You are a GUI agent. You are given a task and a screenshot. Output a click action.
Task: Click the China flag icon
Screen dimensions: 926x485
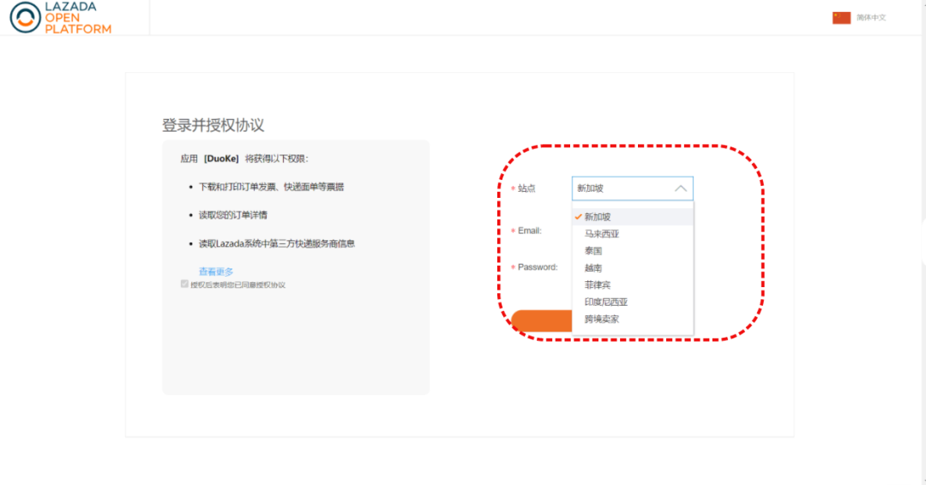pyautogui.click(x=841, y=17)
